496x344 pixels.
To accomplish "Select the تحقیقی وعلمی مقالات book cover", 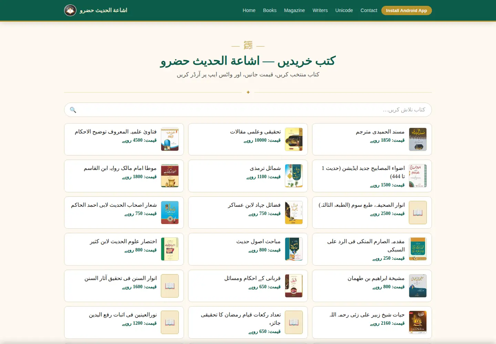I will (294, 139).
